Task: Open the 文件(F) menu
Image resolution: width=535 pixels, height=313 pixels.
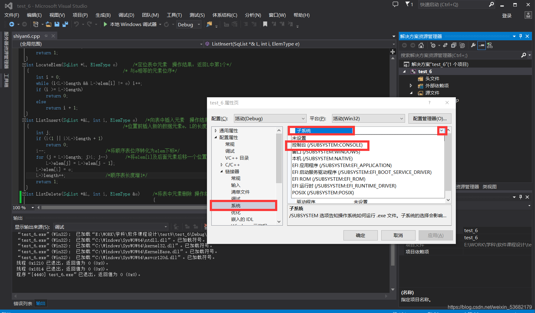Action: [12, 15]
